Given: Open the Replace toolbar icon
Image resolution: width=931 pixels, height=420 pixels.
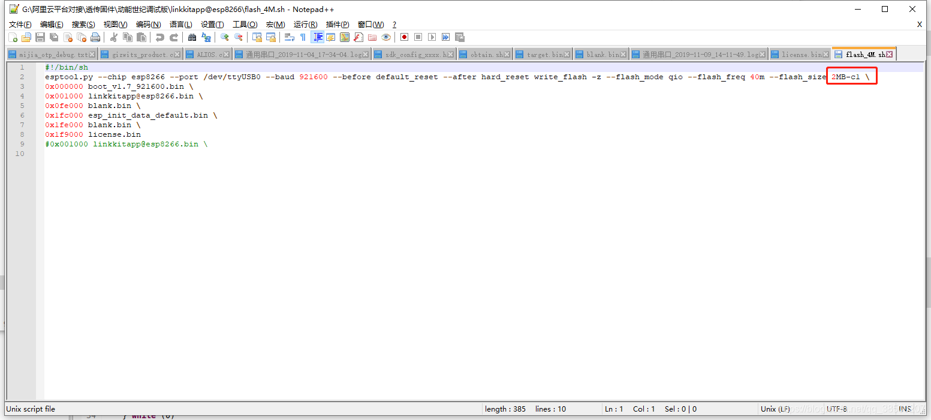Looking at the screenshot, I should (x=206, y=37).
